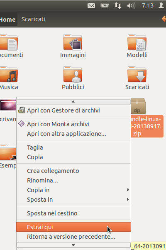The height and width of the screenshot is (250, 166).
Task: Click the Pubblici folder label
Action: pos(73,87)
